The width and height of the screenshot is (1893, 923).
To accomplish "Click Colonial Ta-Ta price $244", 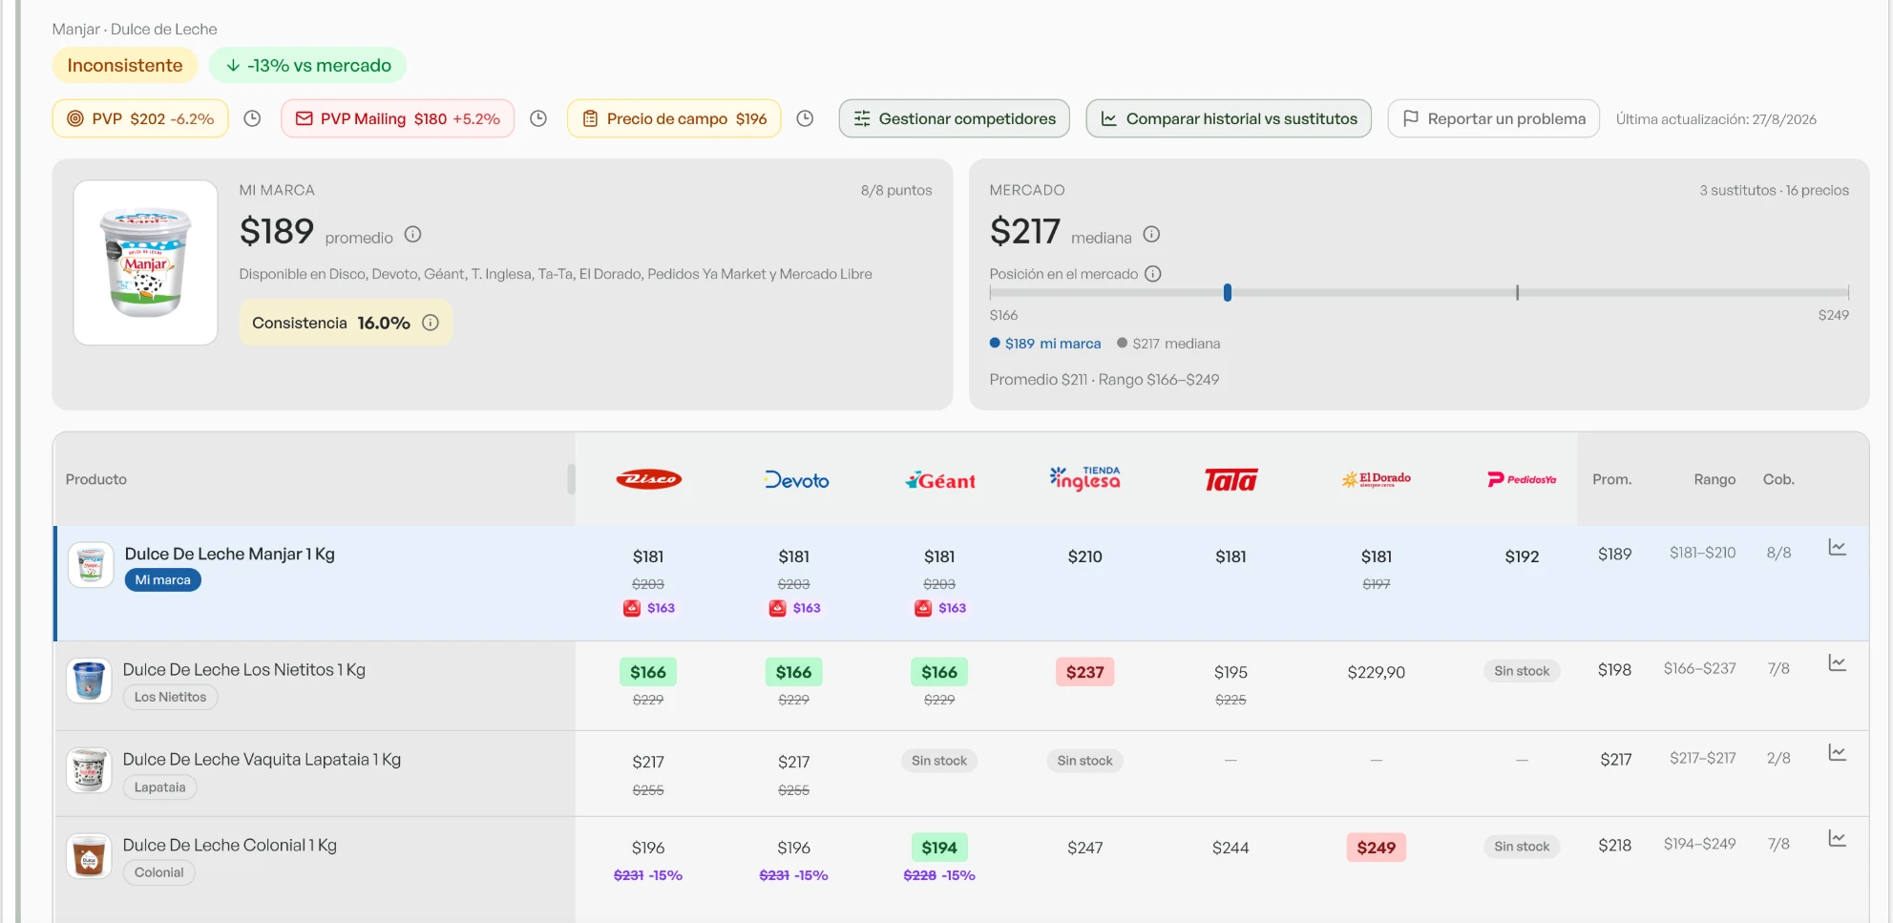I will [x=1230, y=848].
